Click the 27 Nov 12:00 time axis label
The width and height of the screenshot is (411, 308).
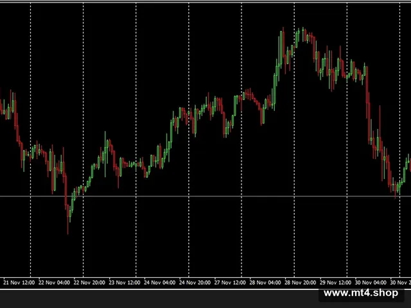(x=230, y=282)
